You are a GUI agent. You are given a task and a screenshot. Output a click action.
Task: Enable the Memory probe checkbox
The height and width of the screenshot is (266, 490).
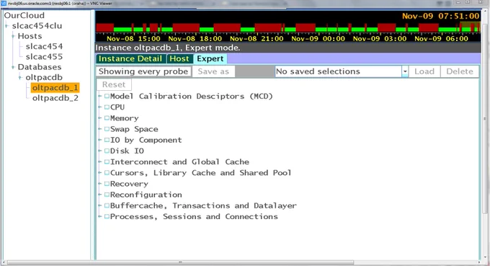pos(107,118)
